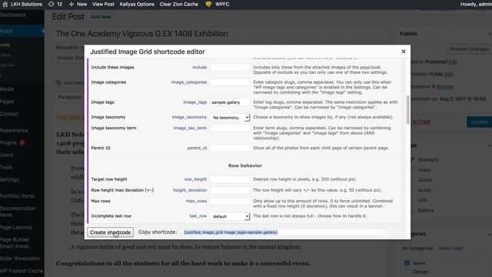Open the Incomplete last row dropdown
This screenshot has width=492, height=277.
230,216
